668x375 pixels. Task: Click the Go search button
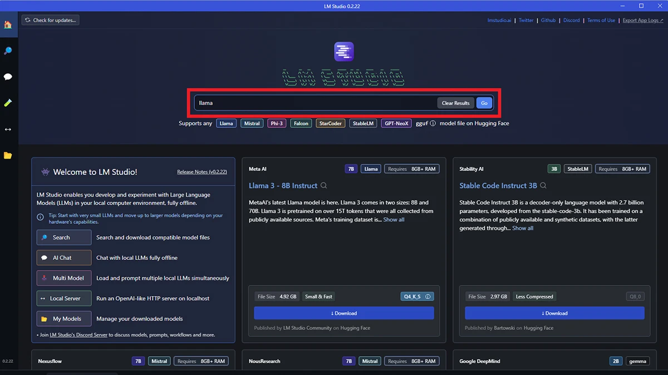(484, 103)
